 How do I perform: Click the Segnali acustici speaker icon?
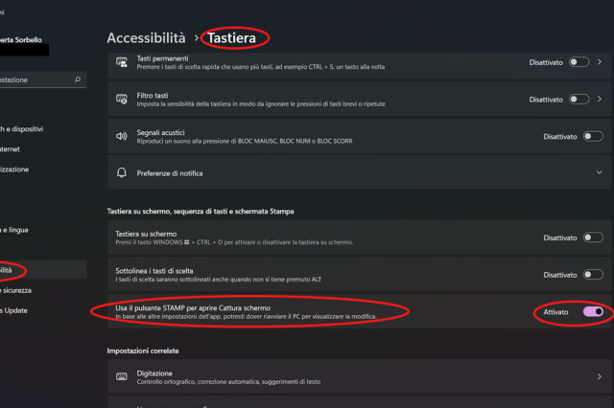(122, 136)
